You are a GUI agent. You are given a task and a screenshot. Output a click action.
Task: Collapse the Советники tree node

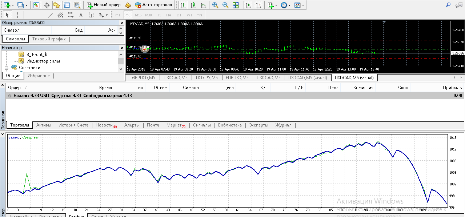coord(6,68)
